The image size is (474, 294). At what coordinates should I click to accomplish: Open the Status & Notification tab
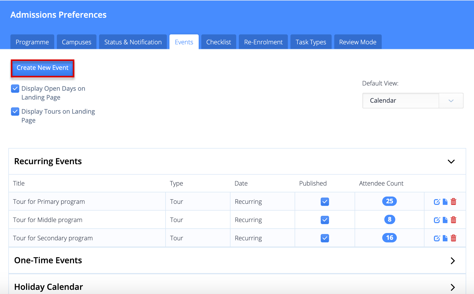pyautogui.click(x=133, y=42)
